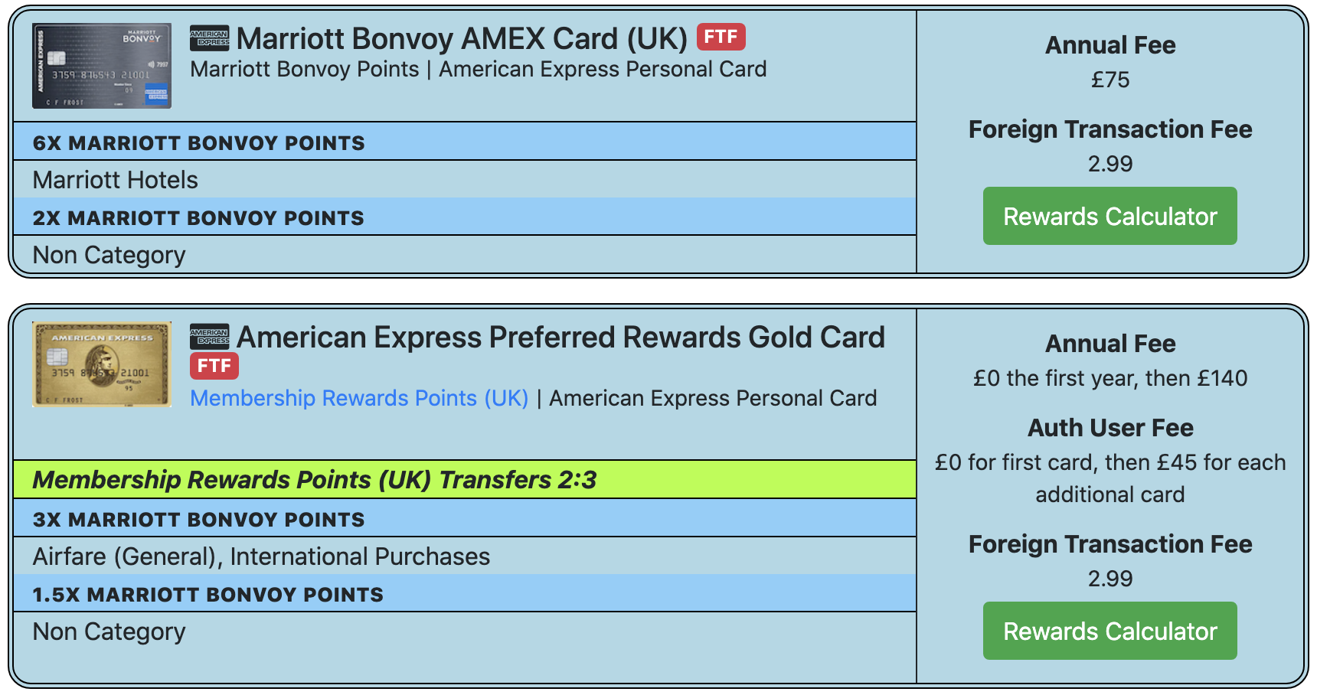Click the Marriott Bonvoy AMEX Card (UK) title
The image size is (1317, 695).
(462, 38)
